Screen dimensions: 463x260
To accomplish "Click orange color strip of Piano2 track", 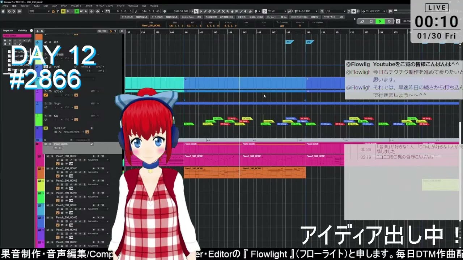I will click(41, 172).
